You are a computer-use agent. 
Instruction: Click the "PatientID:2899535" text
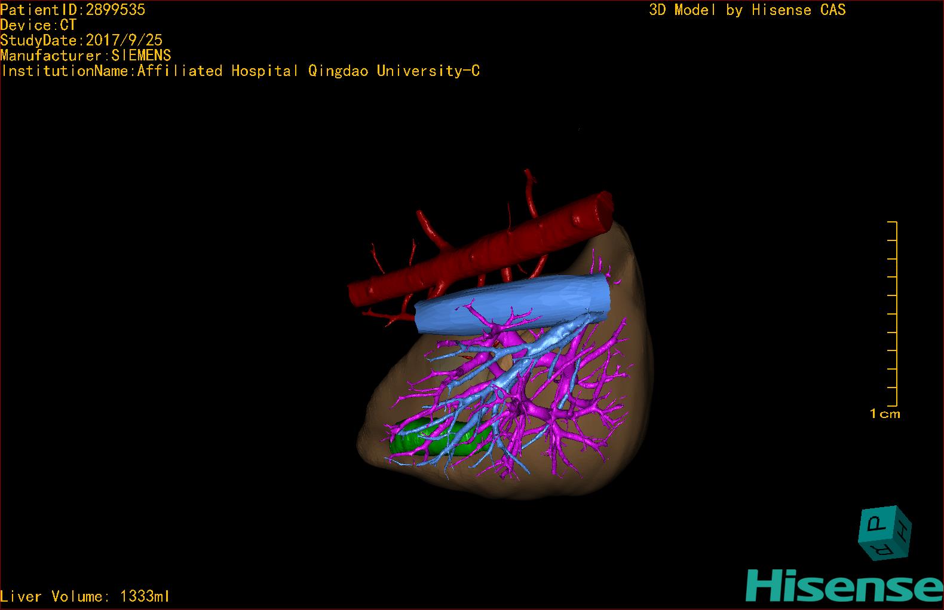click(73, 10)
